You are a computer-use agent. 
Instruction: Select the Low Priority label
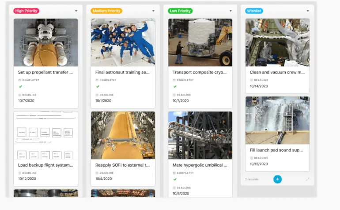[x=180, y=11]
